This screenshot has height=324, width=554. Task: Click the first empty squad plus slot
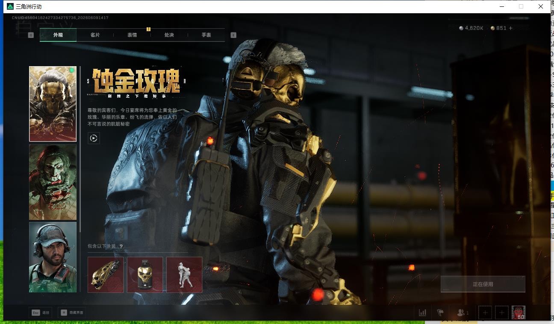click(485, 313)
